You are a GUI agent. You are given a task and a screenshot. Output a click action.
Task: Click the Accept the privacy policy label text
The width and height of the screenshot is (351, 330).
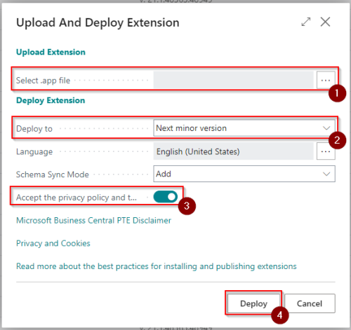(77, 198)
